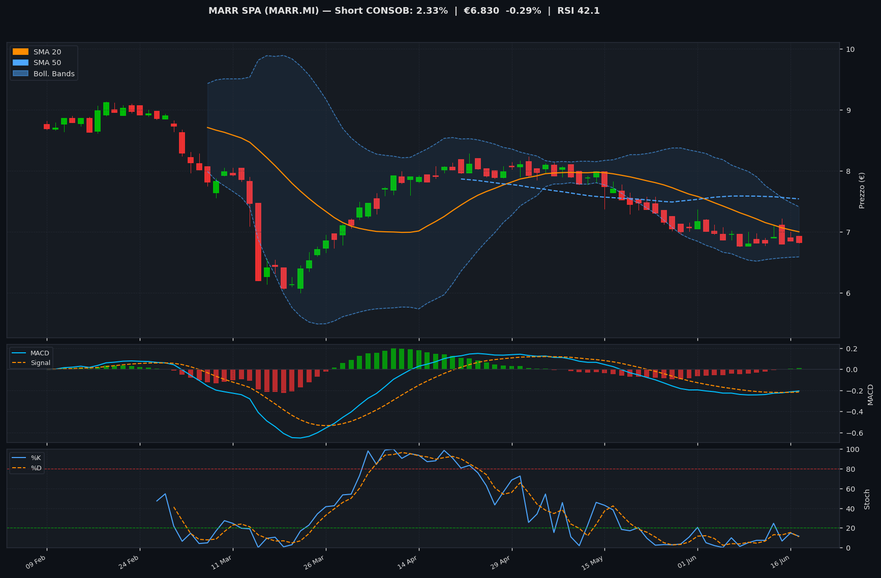Screen dimensions: 881x578
Task: Click the "MACD" label in the legend box
Action: coord(40,353)
